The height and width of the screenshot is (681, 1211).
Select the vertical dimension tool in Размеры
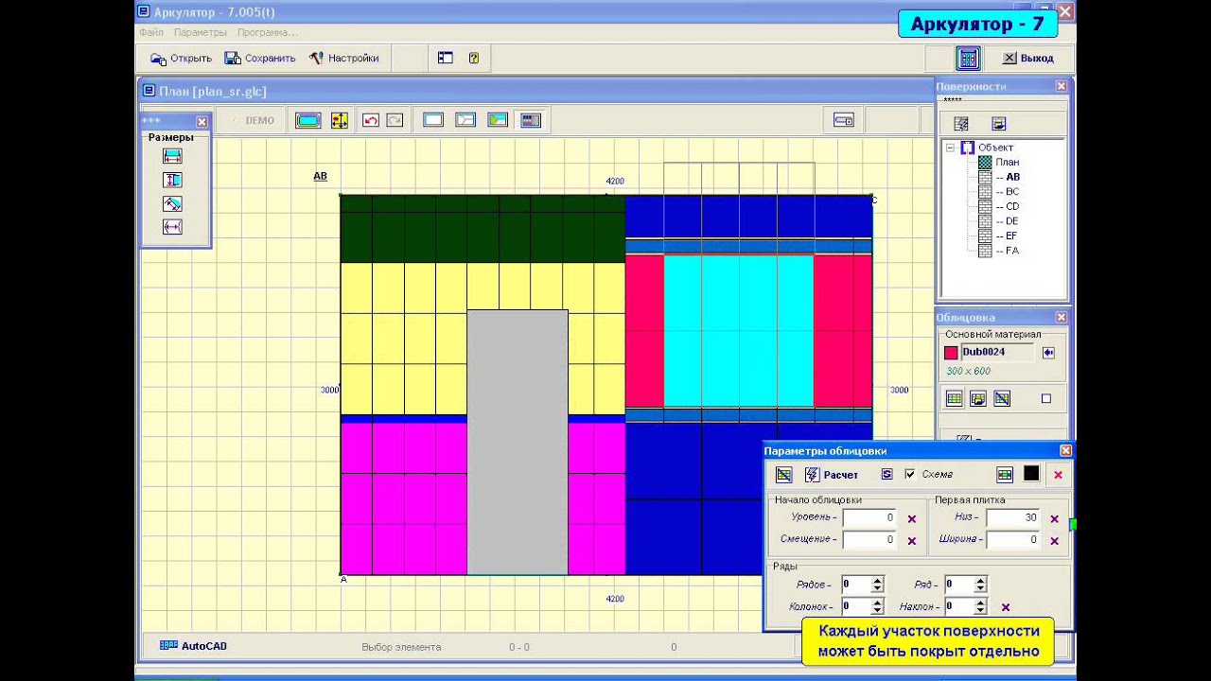tap(172, 181)
